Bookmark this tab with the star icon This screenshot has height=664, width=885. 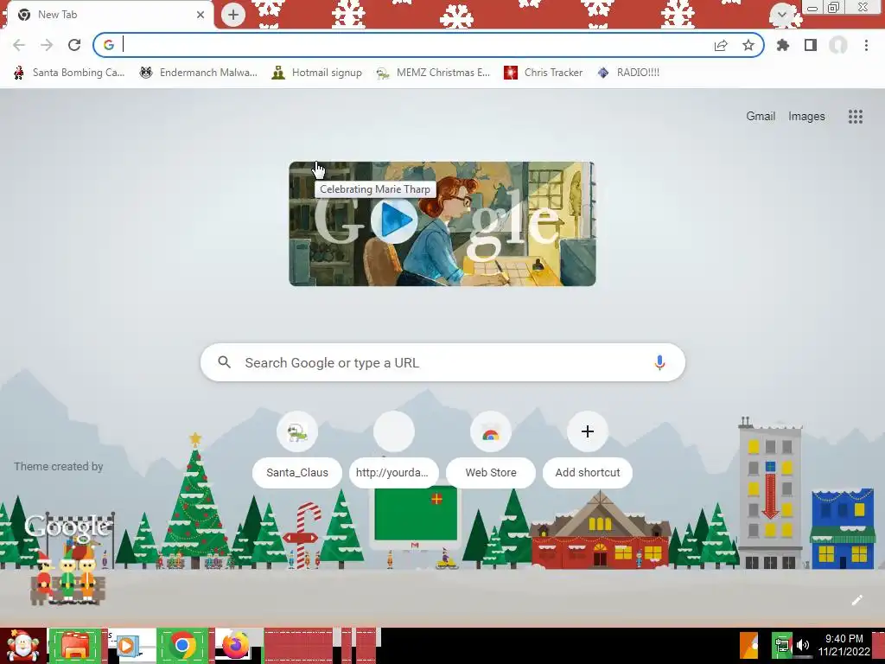tap(748, 45)
